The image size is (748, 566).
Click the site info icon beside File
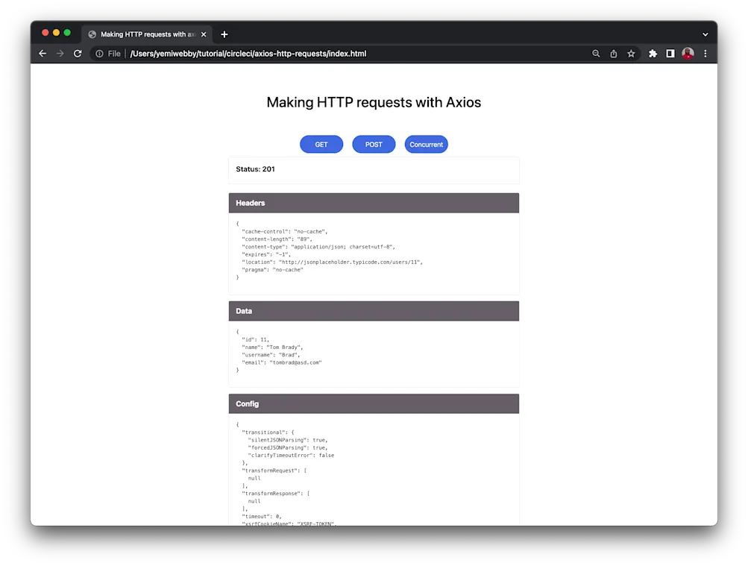[99, 54]
